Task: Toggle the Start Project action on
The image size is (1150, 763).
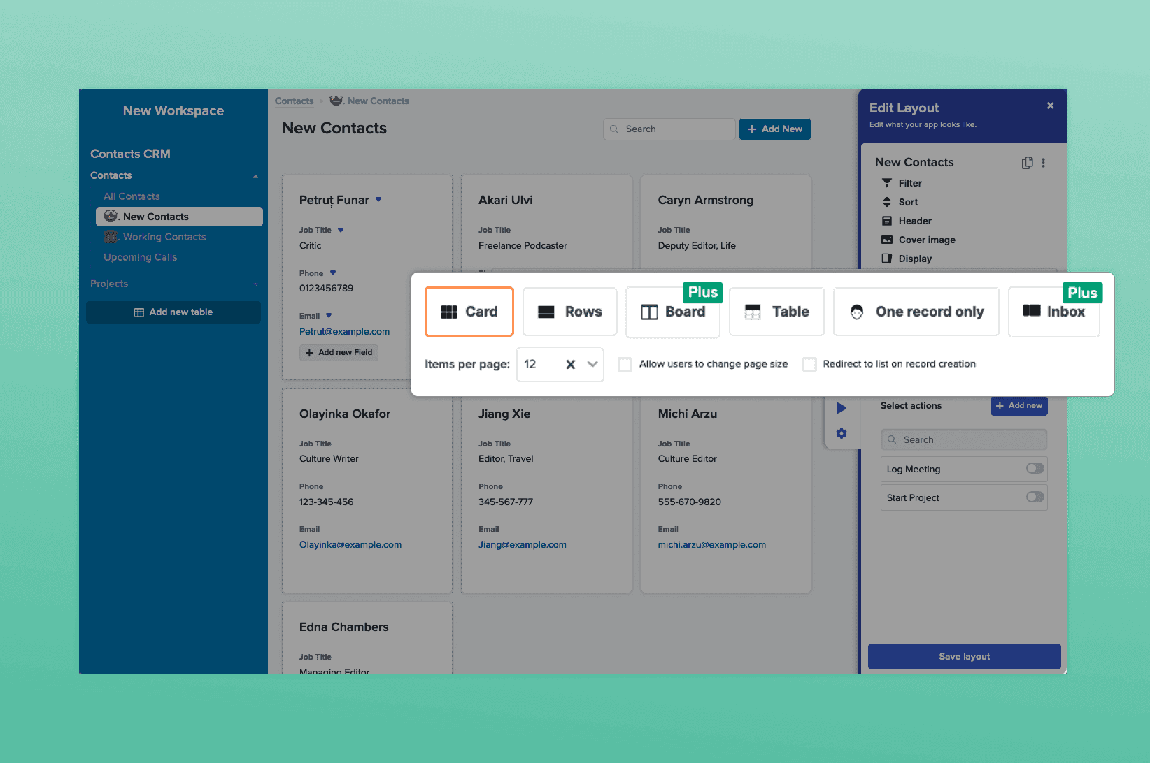Action: [1035, 497]
